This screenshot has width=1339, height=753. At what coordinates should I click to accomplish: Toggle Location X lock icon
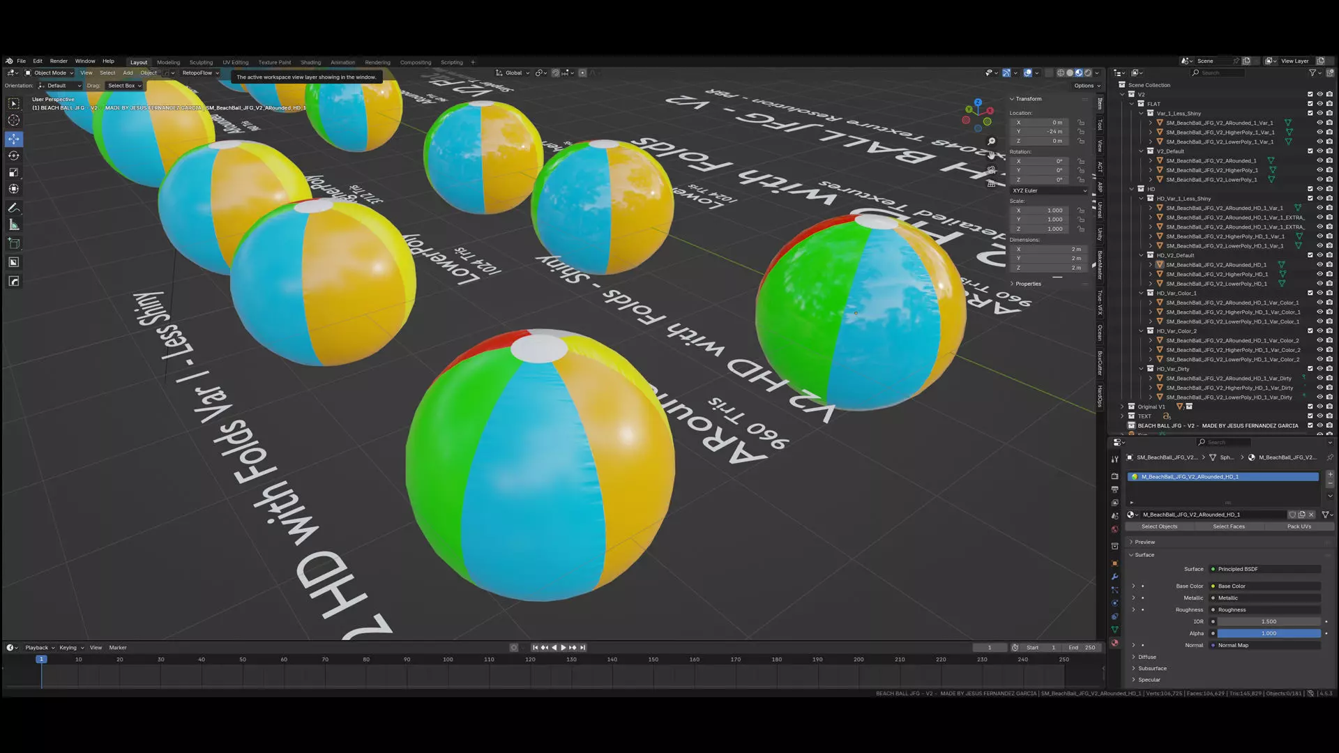(x=1081, y=123)
